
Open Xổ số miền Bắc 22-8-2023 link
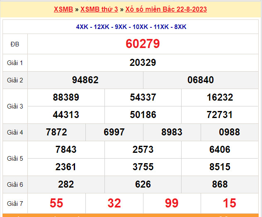[x=166, y=9]
